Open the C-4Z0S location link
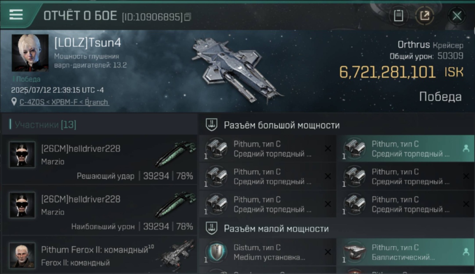The width and height of the screenshot is (475, 274). [64, 102]
